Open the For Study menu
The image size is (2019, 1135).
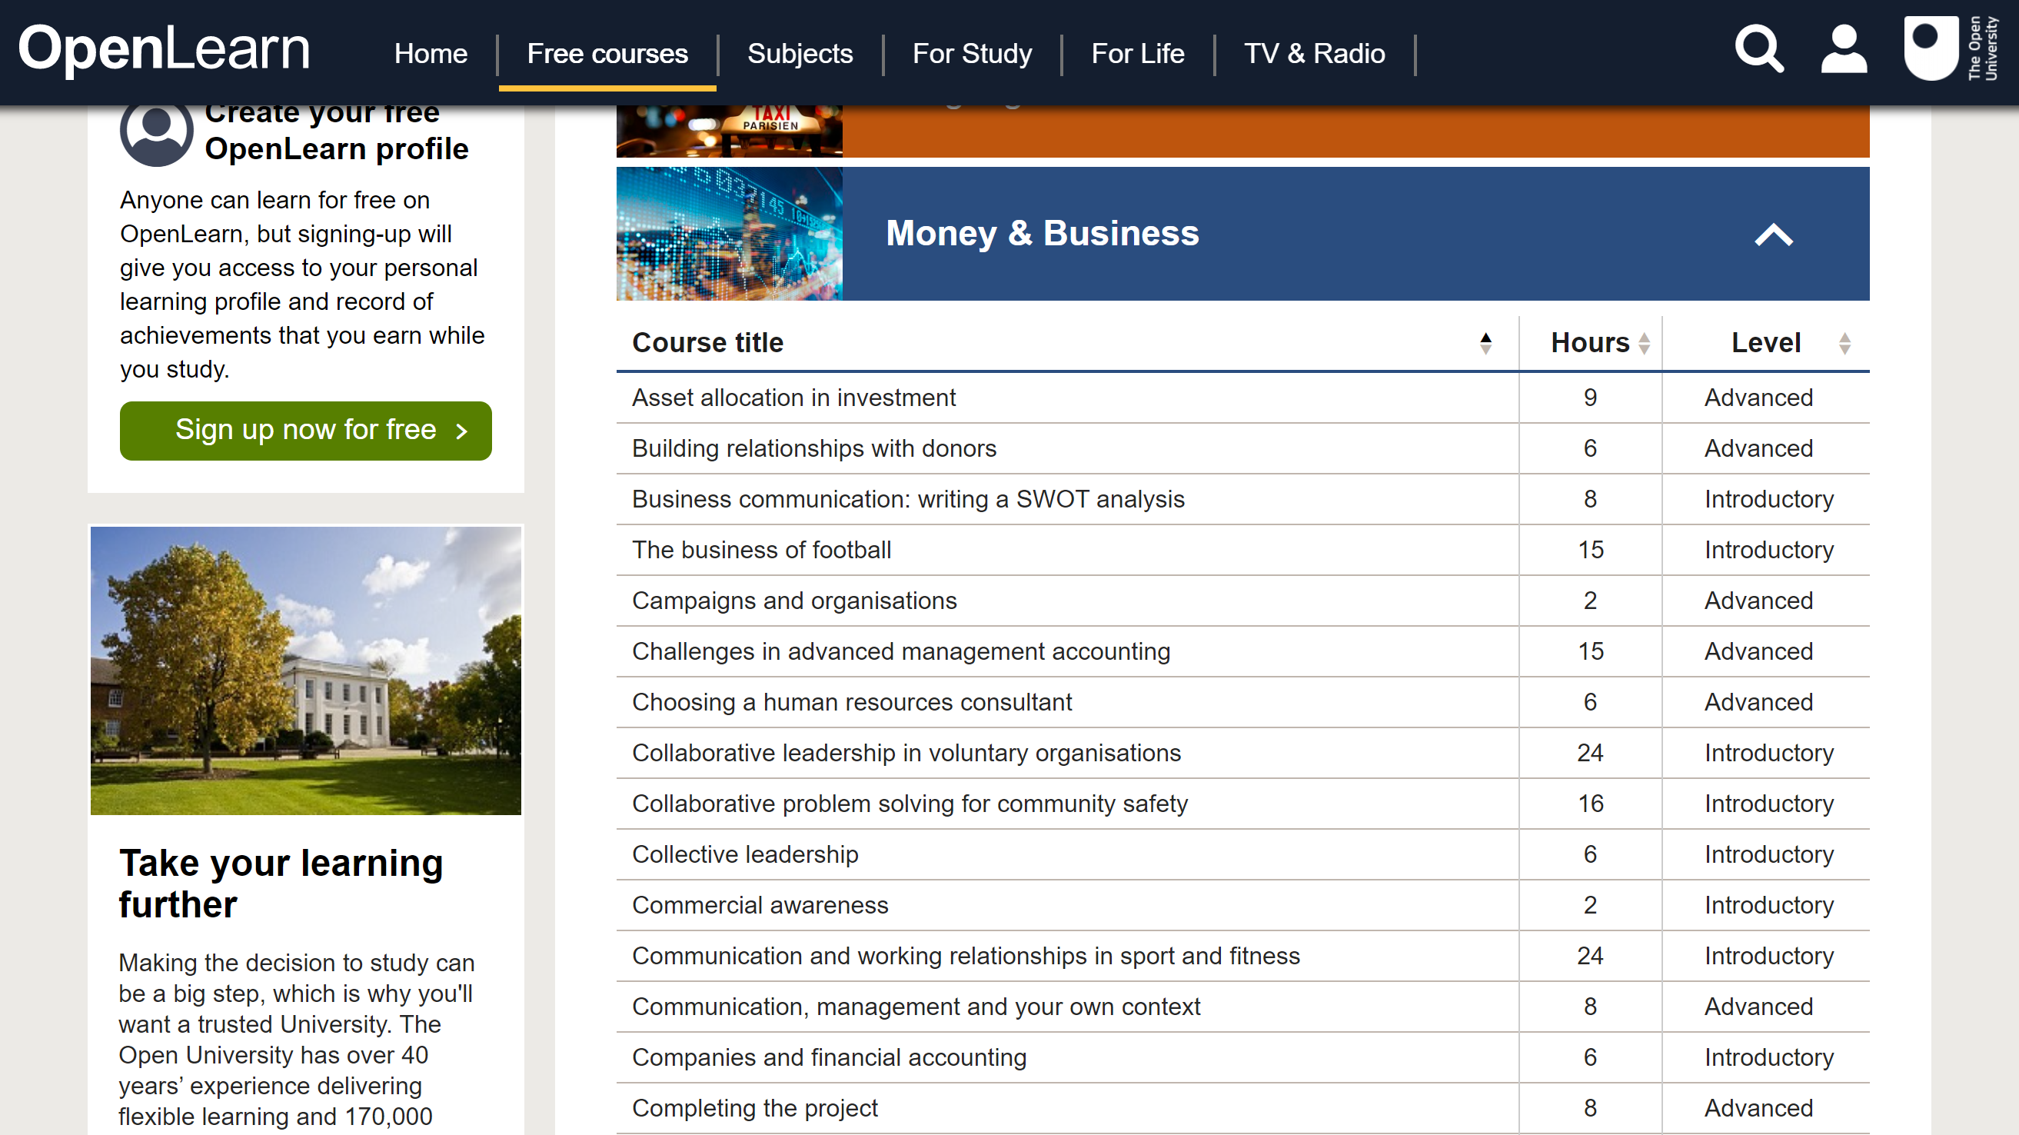coord(972,54)
